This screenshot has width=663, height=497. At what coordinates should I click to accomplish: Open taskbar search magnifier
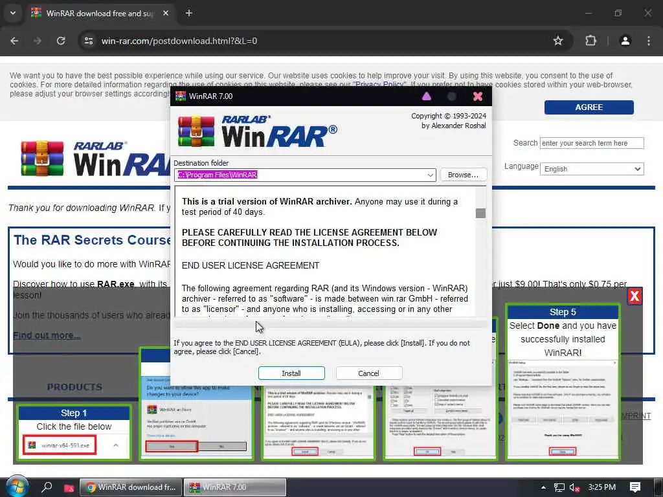pyautogui.click(x=47, y=487)
